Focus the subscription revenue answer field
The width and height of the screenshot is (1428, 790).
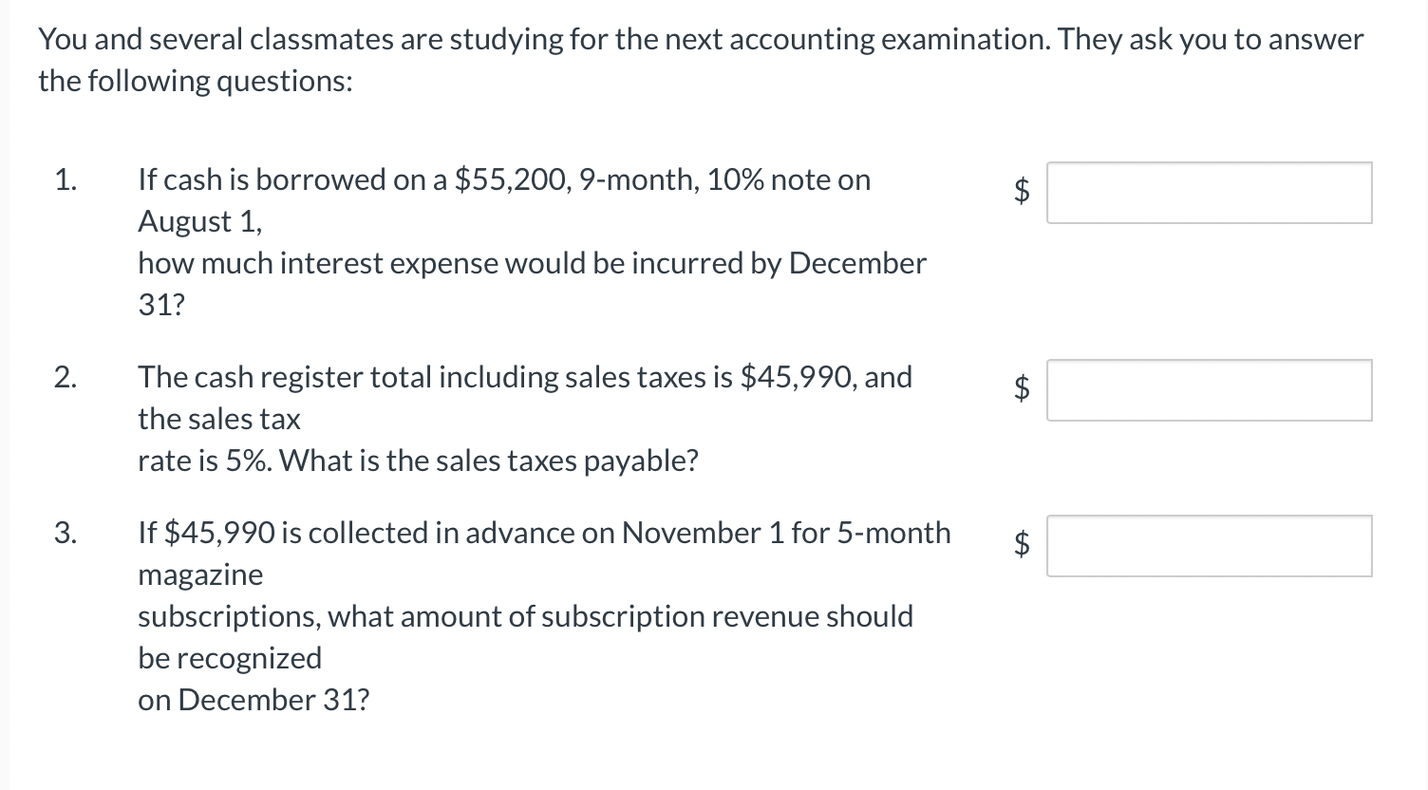coord(1209,546)
